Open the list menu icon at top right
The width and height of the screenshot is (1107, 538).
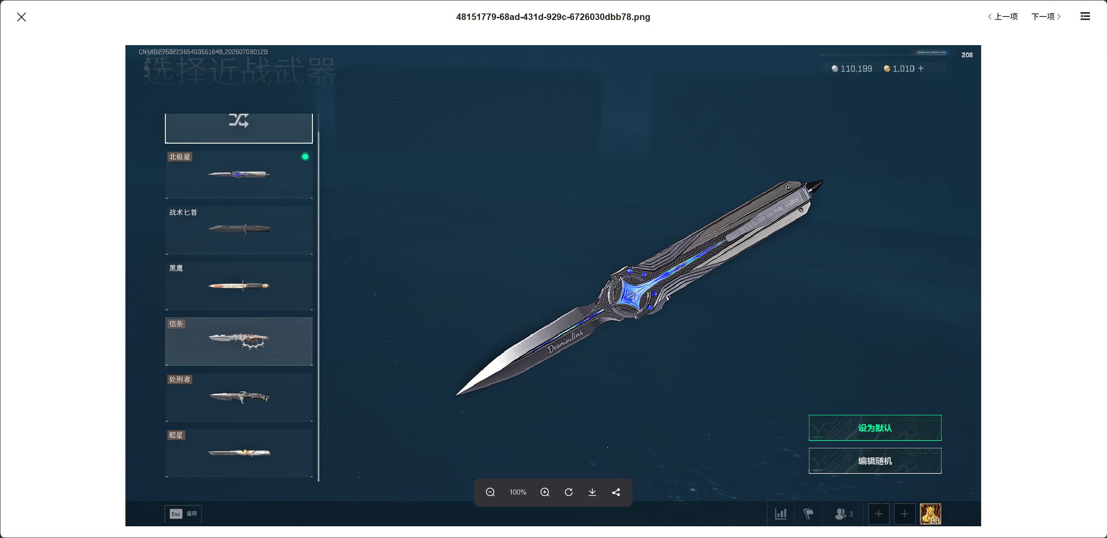coord(1085,16)
